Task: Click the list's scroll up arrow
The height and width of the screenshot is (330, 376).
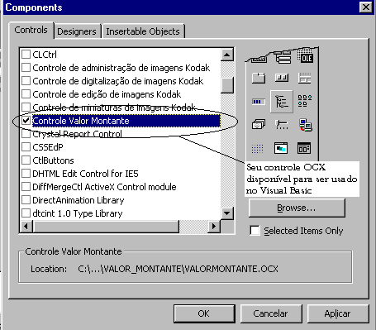Action: [227, 55]
